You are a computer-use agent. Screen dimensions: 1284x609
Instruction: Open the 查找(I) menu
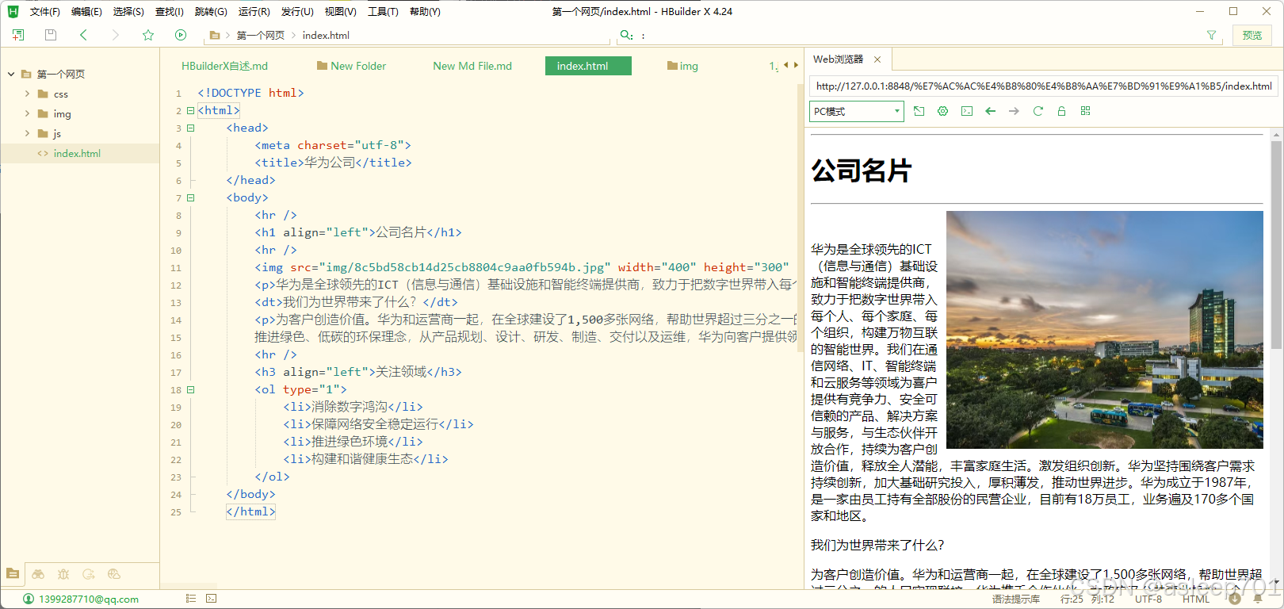170,12
